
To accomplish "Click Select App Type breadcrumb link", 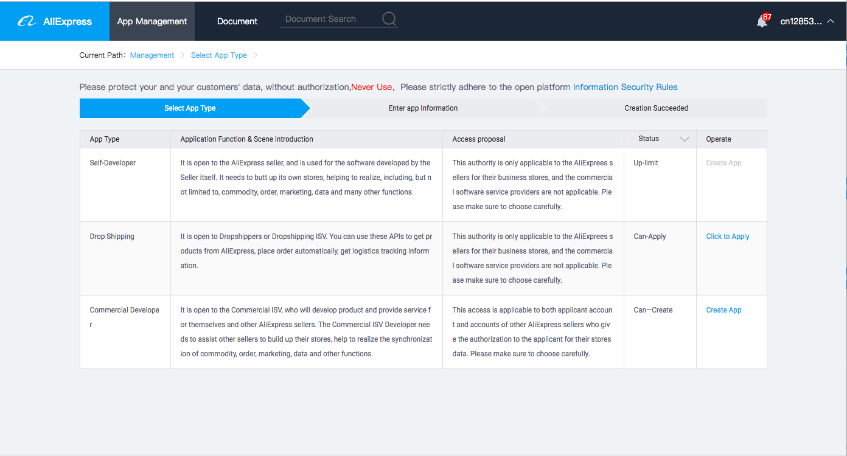I will click(x=219, y=55).
